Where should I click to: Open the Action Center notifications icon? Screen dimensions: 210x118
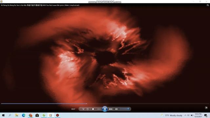[206, 115]
